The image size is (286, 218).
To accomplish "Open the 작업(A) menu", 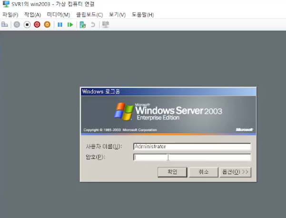I will click(32, 15).
